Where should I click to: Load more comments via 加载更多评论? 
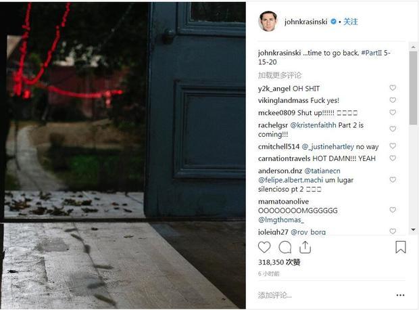(280, 75)
